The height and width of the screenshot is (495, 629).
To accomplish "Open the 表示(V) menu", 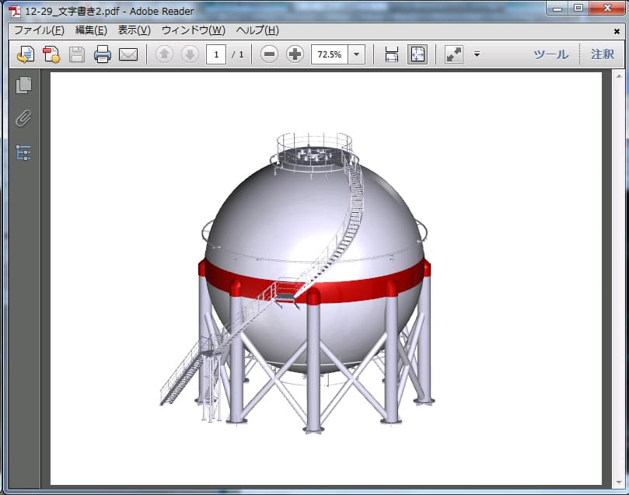I will [134, 30].
